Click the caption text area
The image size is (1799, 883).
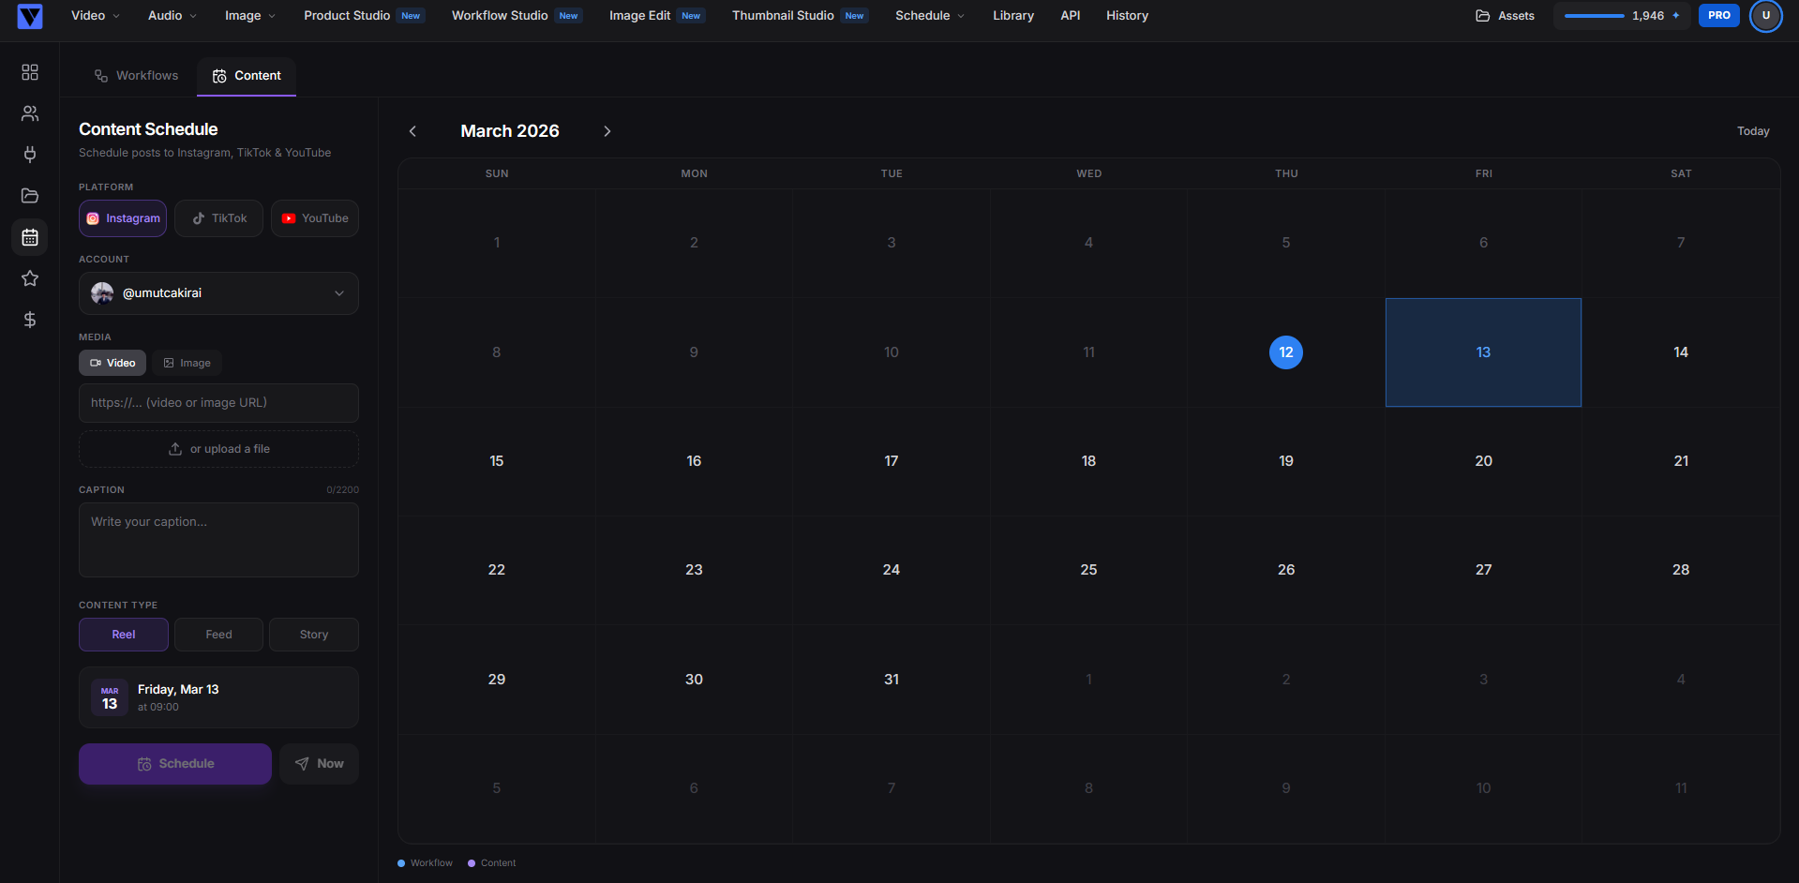(x=218, y=540)
